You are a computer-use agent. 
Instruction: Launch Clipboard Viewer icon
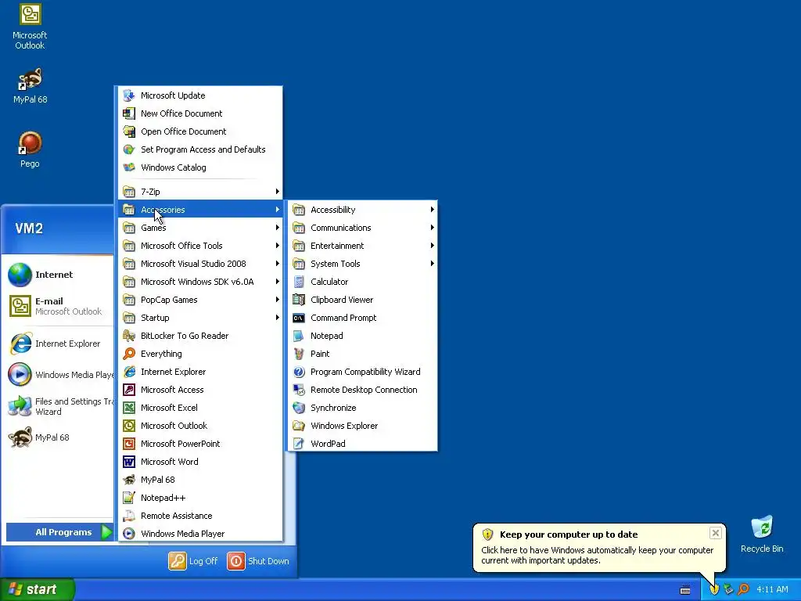tap(299, 300)
